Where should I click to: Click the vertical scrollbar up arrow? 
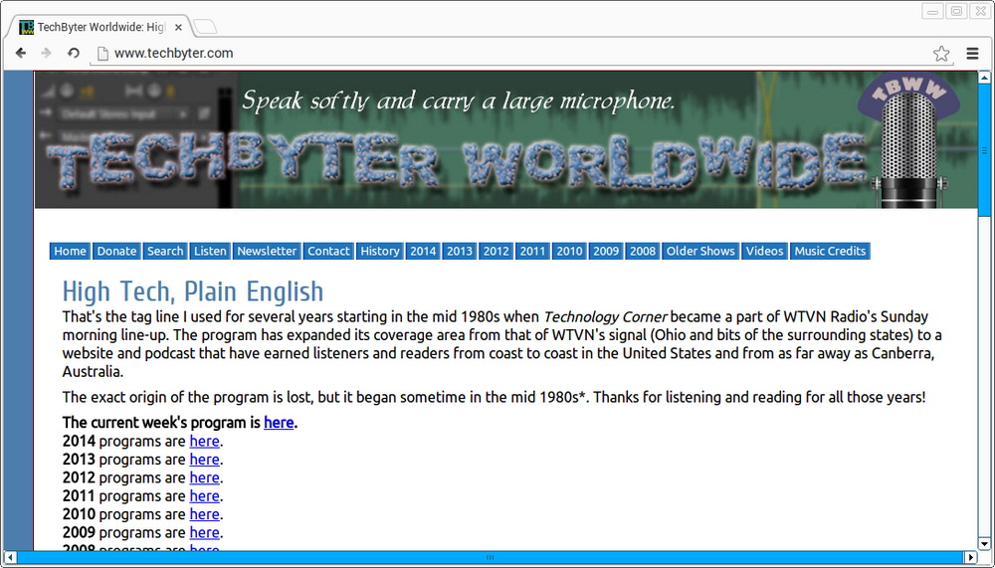point(985,78)
